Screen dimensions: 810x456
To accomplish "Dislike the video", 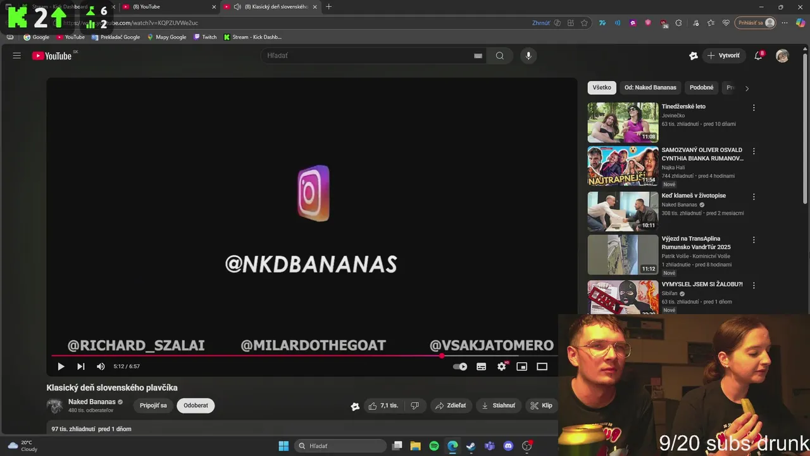I will pos(415,405).
